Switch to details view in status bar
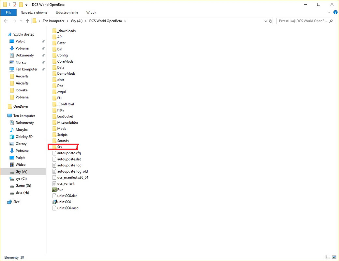 (328, 257)
